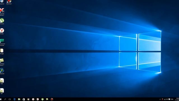Open the clock and date flyout
This screenshot has height=101, width=179.
click(x=177, y=99)
